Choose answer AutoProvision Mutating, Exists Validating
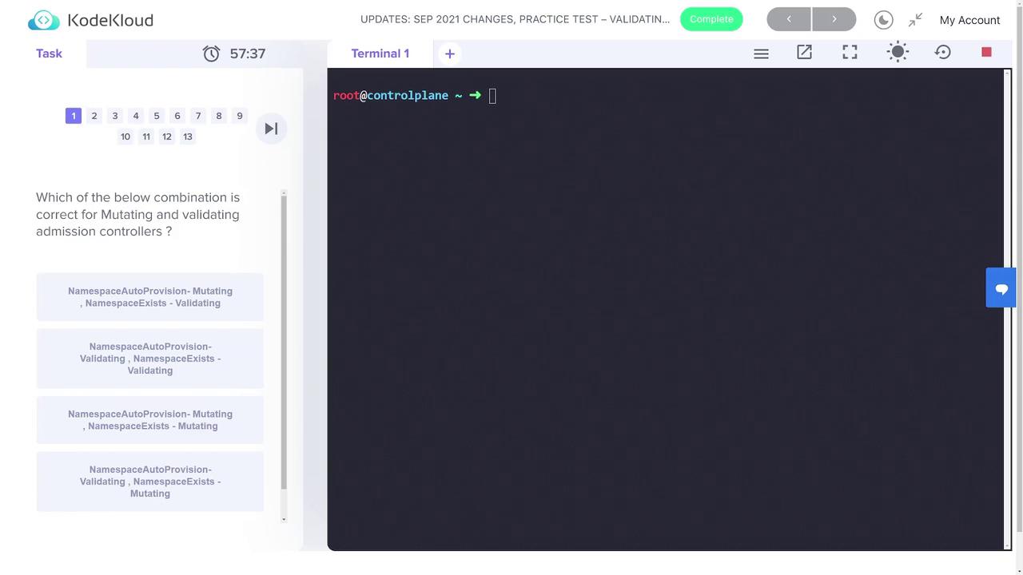The height and width of the screenshot is (575, 1023). pos(150,297)
